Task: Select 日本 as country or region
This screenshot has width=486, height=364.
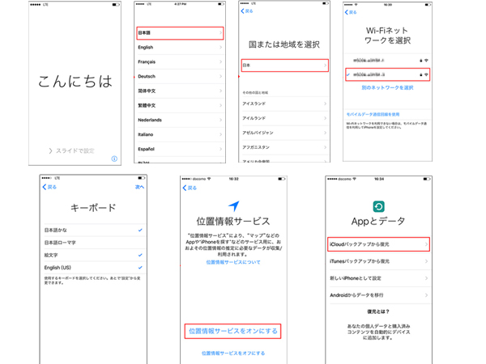Action: [x=285, y=66]
